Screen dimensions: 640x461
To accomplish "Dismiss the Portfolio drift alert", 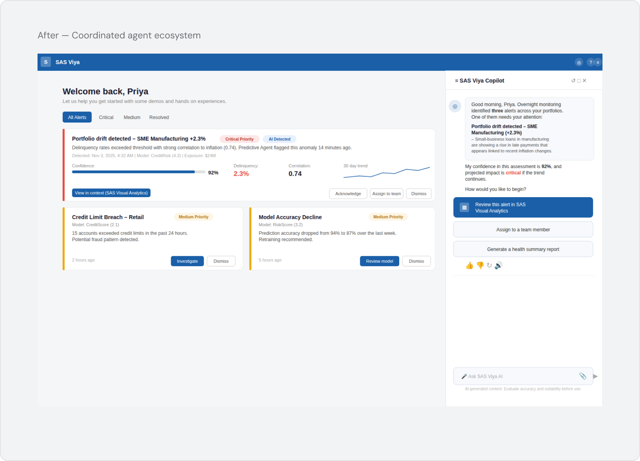I will tap(419, 194).
